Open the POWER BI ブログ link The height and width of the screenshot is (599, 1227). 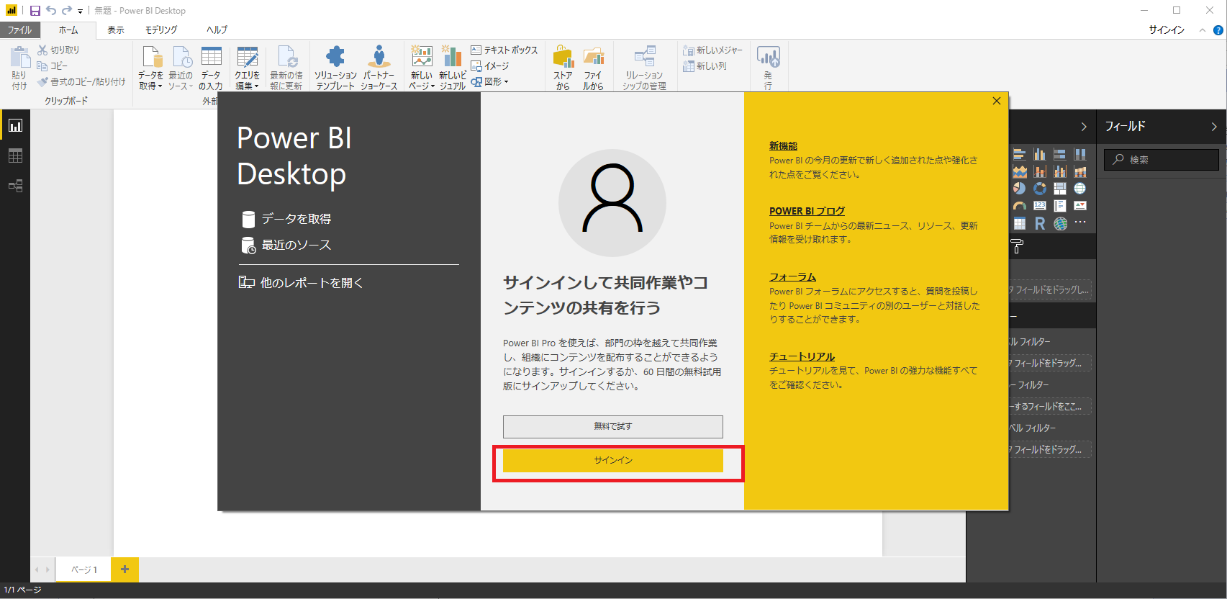coord(807,211)
